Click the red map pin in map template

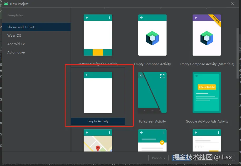pyautogui.click(x=98, y=148)
